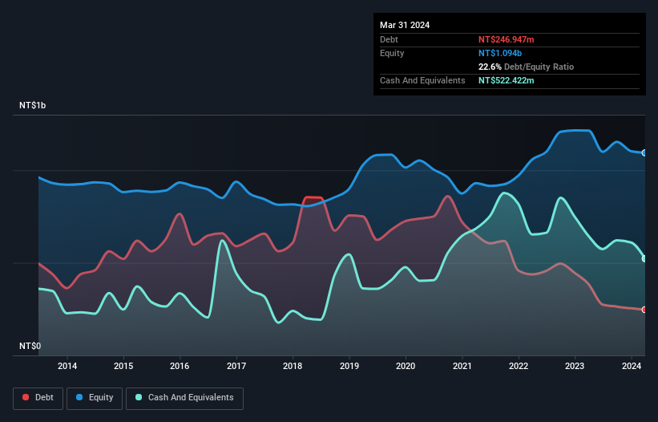Click the 2016 x-axis label
The image size is (658, 422).
click(180, 366)
